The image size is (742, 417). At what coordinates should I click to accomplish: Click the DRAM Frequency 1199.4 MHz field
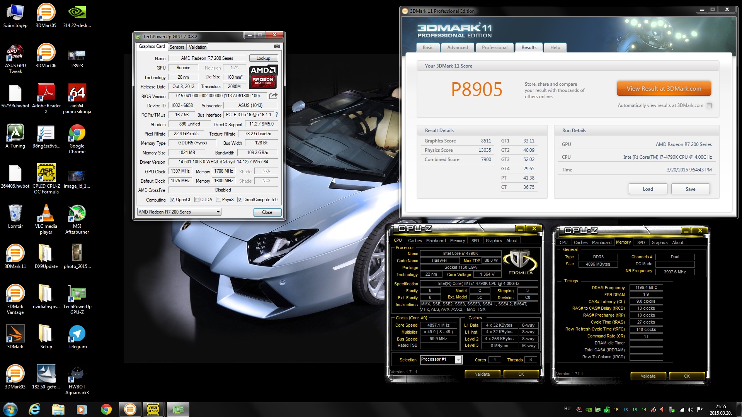(646, 288)
